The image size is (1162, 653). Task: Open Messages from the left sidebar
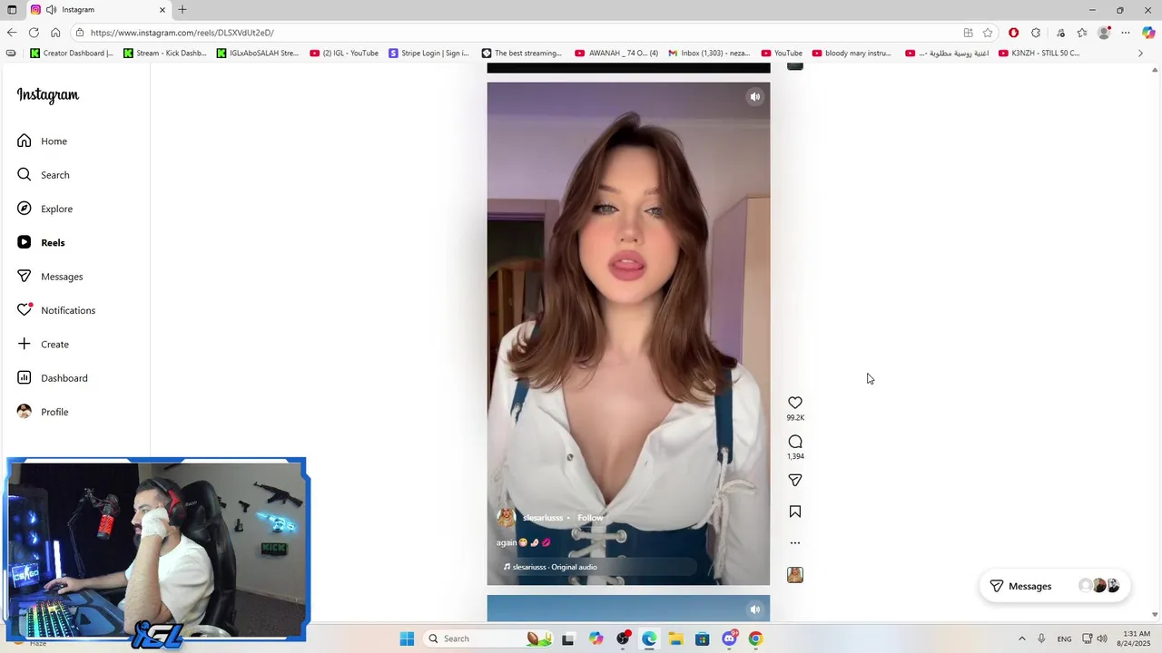tap(50, 277)
